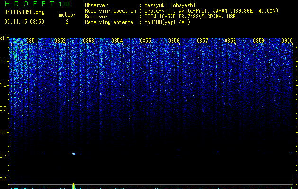Click the 'Observer' field label
The image size is (298, 189).
coord(96,5)
